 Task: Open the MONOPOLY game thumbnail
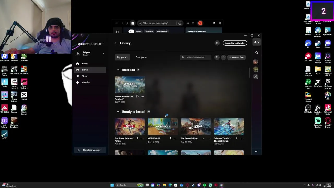[x=163, y=127]
